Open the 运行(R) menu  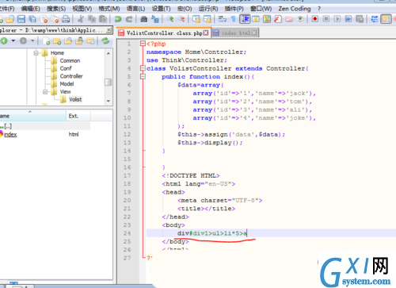pyautogui.click(x=208, y=9)
